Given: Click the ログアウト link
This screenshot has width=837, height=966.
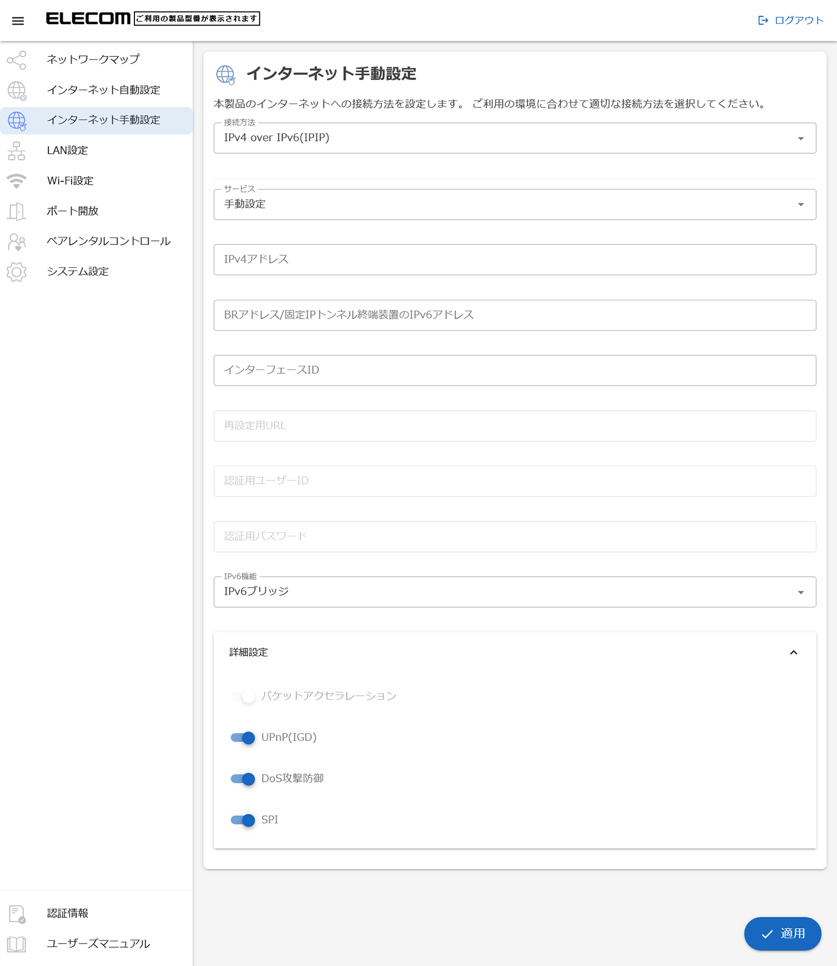Looking at the screenshot, I should [x=790, y=20].
